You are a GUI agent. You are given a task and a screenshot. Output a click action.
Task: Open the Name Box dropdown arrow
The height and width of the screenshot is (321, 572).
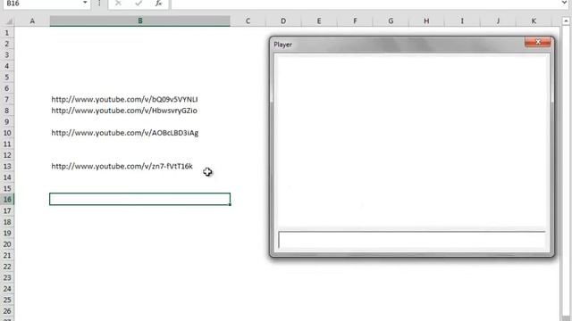(85, 3)
